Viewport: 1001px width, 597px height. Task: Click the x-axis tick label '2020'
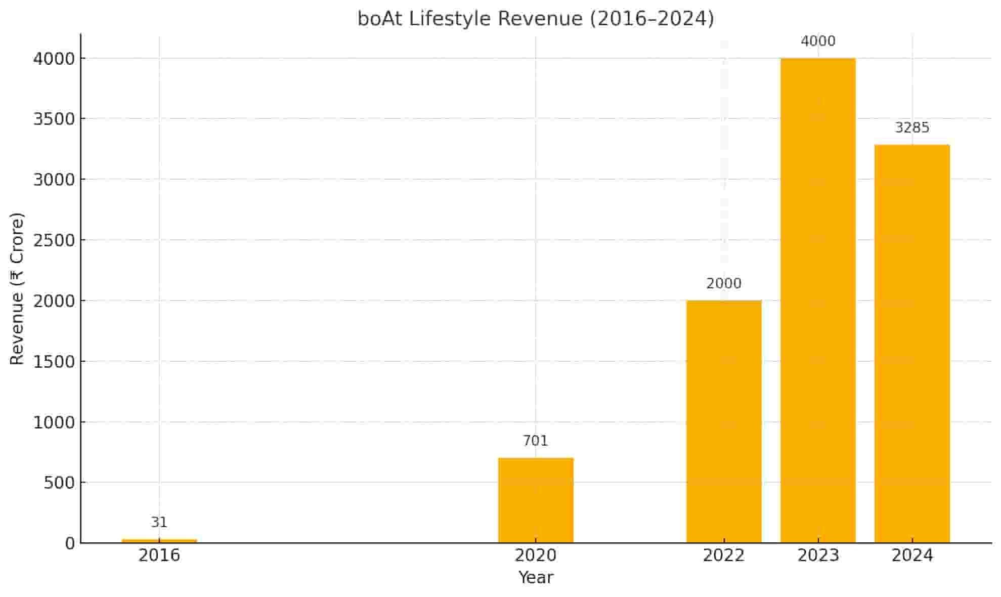[x=536, y=556]
